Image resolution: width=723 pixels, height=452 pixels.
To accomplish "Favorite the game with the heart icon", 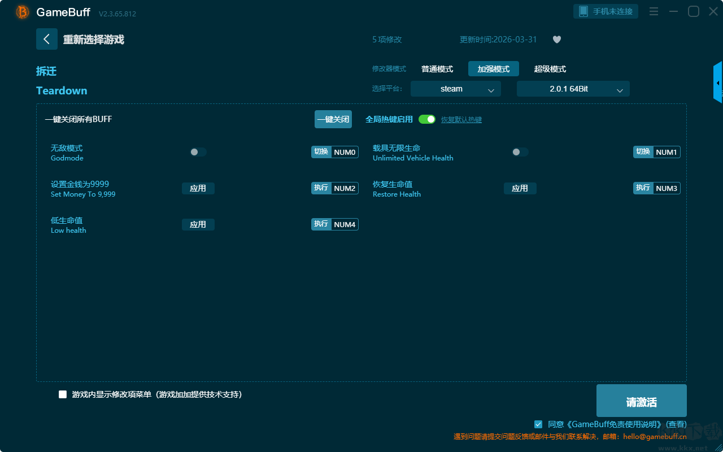I will [x=557, y=40].
